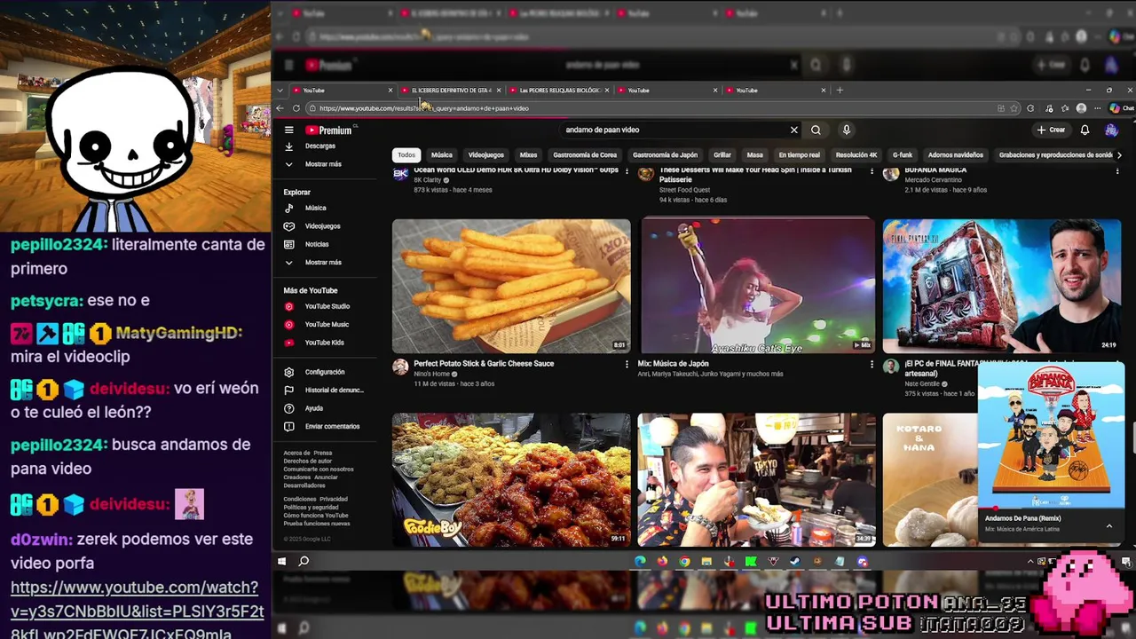Click the YouTube Premium logo

tap(328, 130)
